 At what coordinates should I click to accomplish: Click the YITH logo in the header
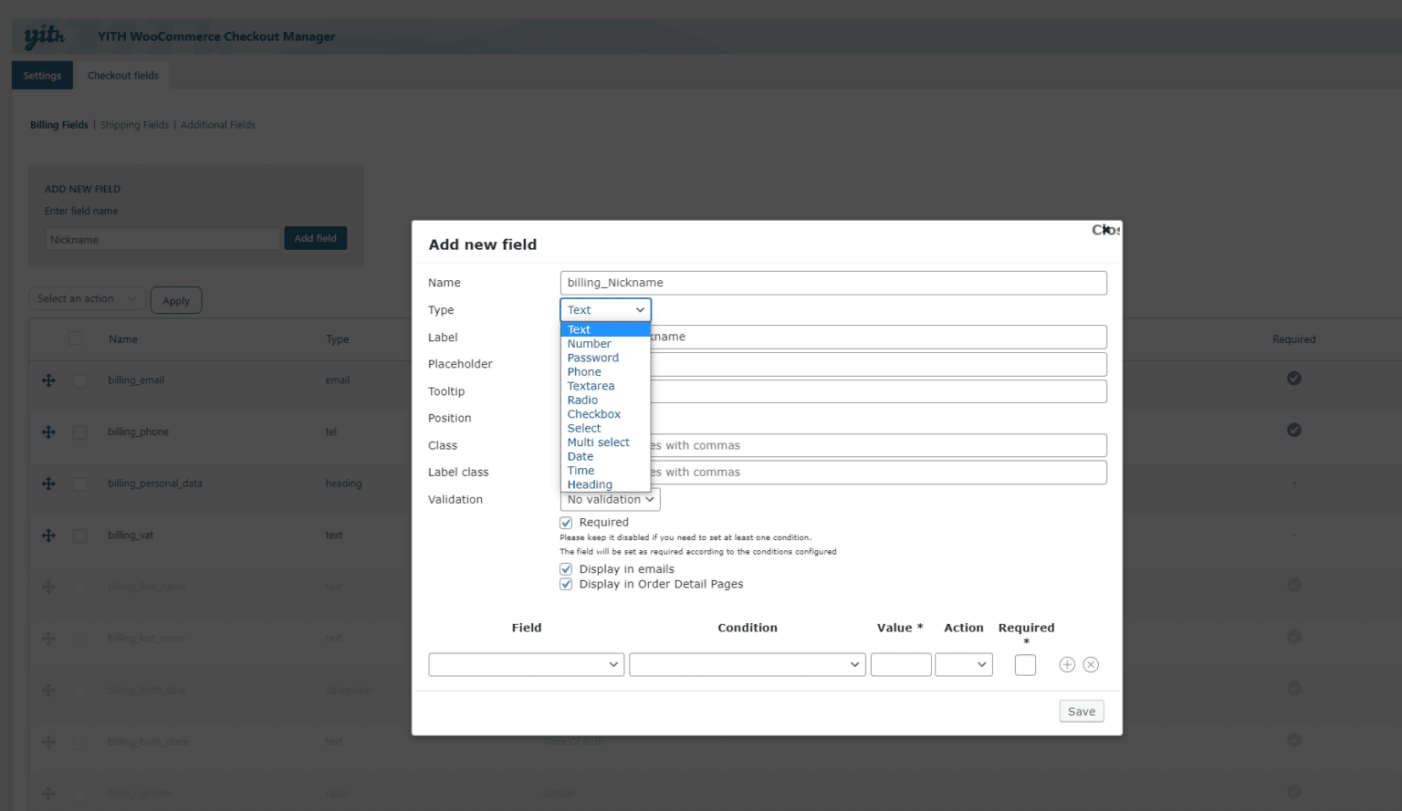(x=43, y=36)
